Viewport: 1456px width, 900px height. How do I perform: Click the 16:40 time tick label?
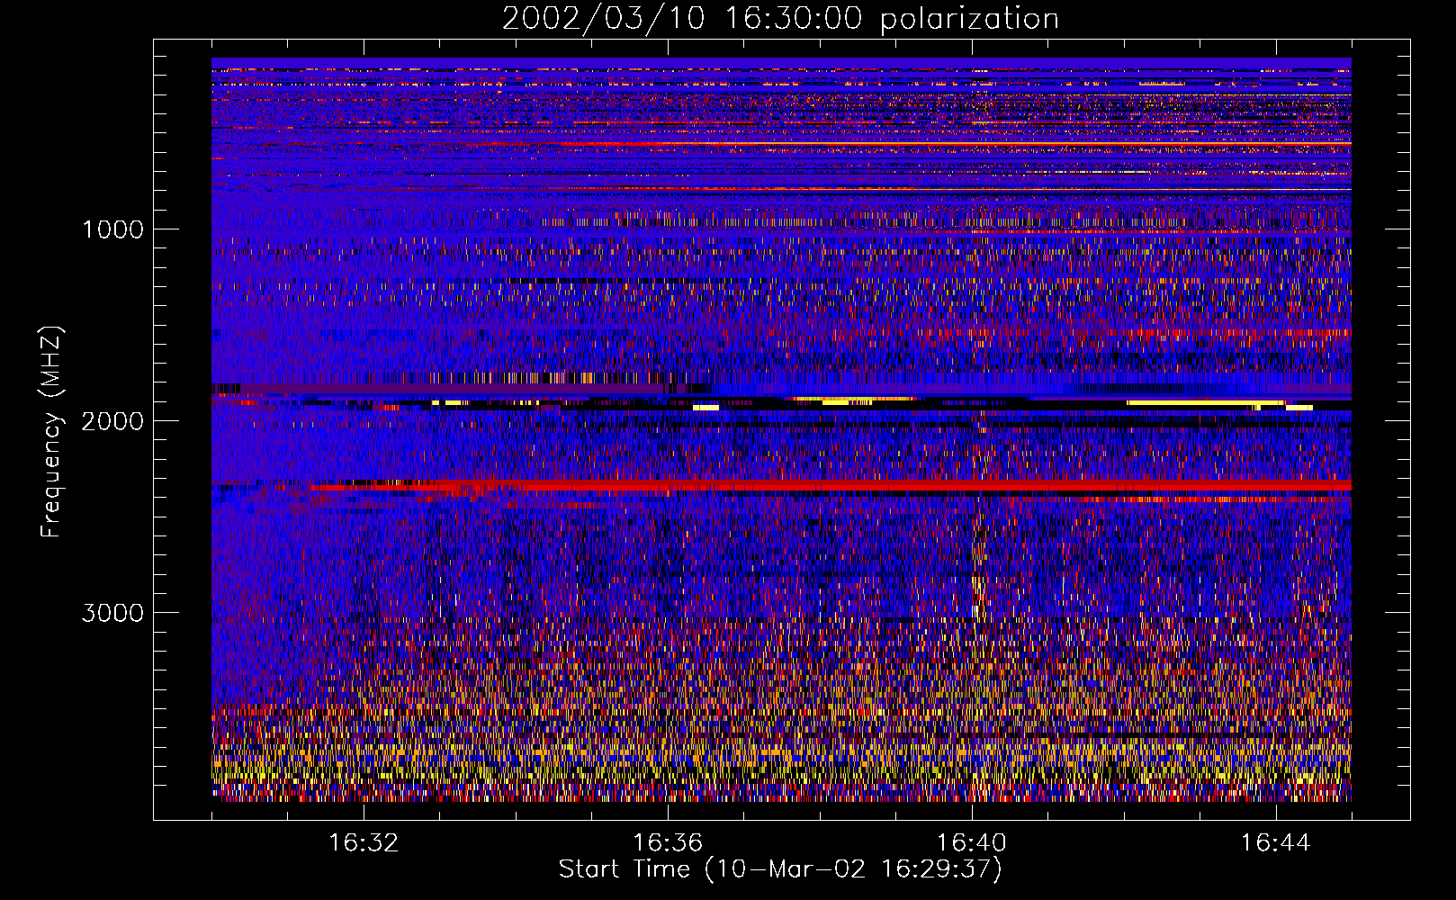point(972,843)
